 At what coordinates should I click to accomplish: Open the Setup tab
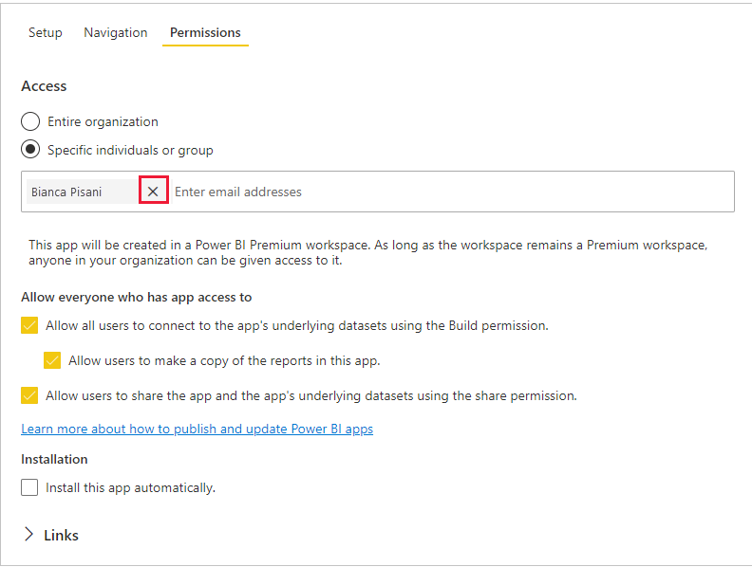point(45,32)
